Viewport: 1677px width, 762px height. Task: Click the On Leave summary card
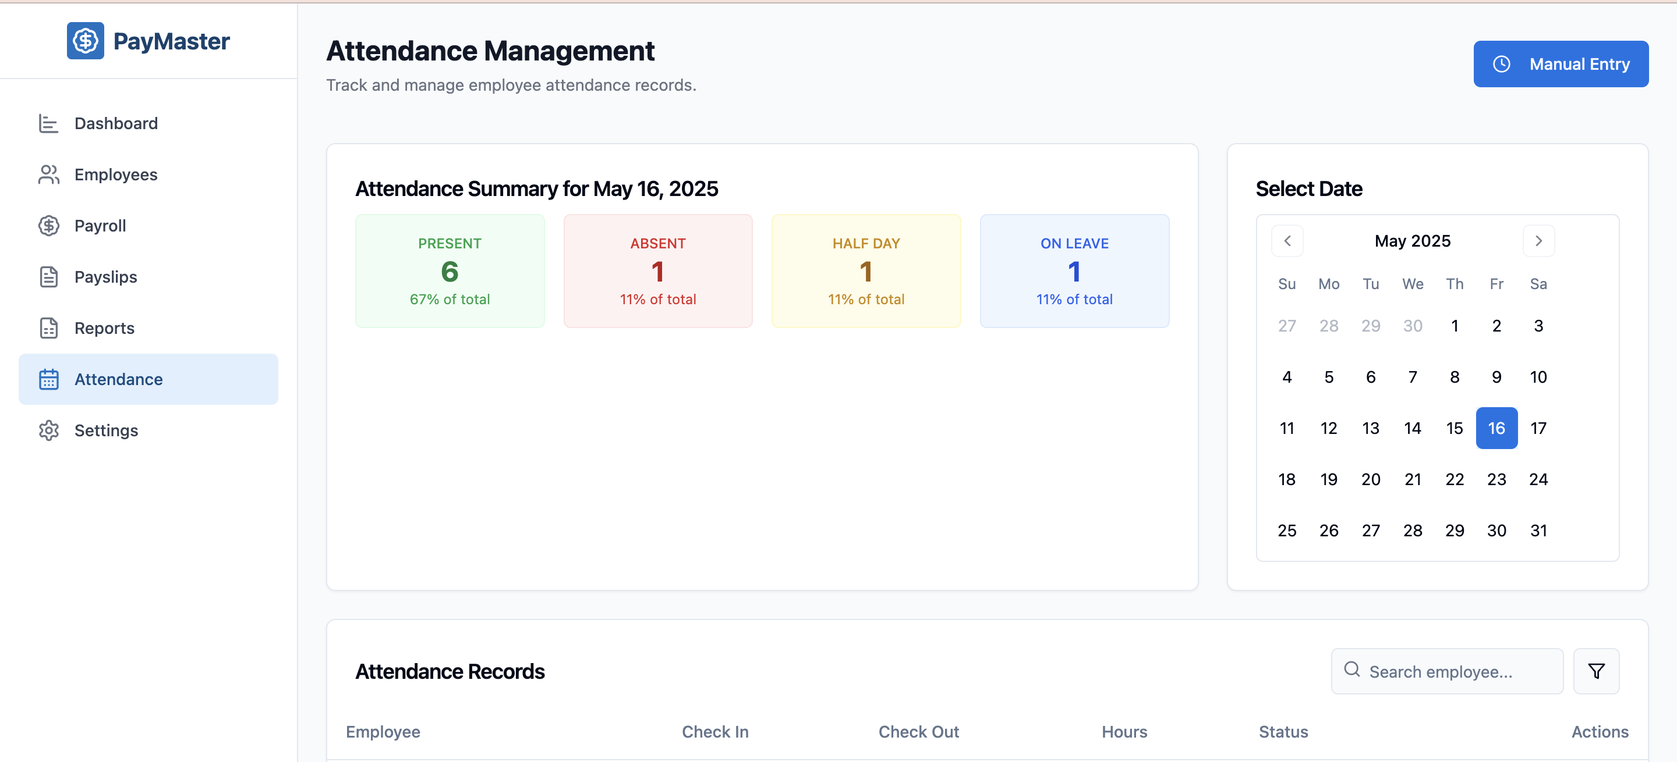point(1074,271)
